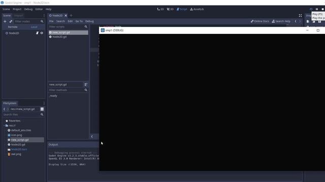Click the Filter methods field
The image size is (325, 182).
point(66,90)
